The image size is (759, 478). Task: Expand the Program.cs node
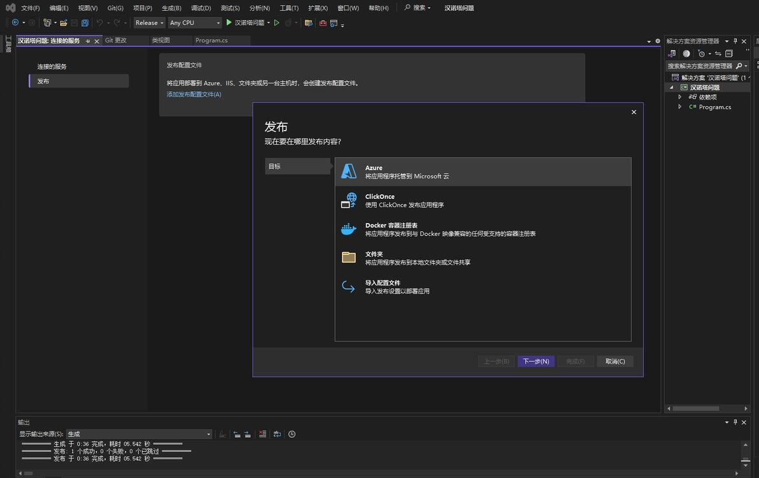point(679,106)
